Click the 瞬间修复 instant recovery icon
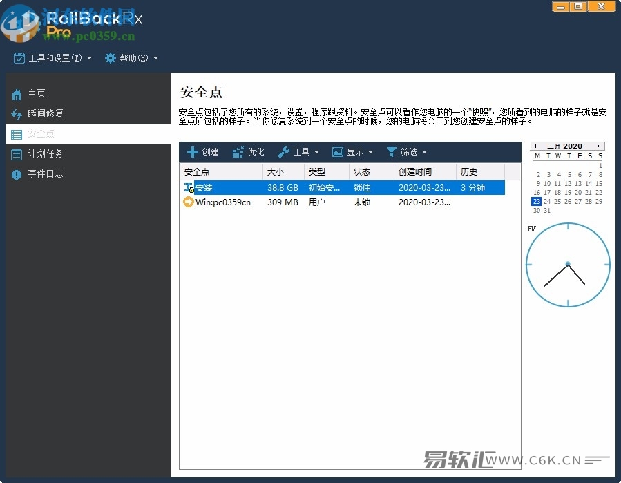This screenshot has height=483, width=621. [x=17, y=114]
